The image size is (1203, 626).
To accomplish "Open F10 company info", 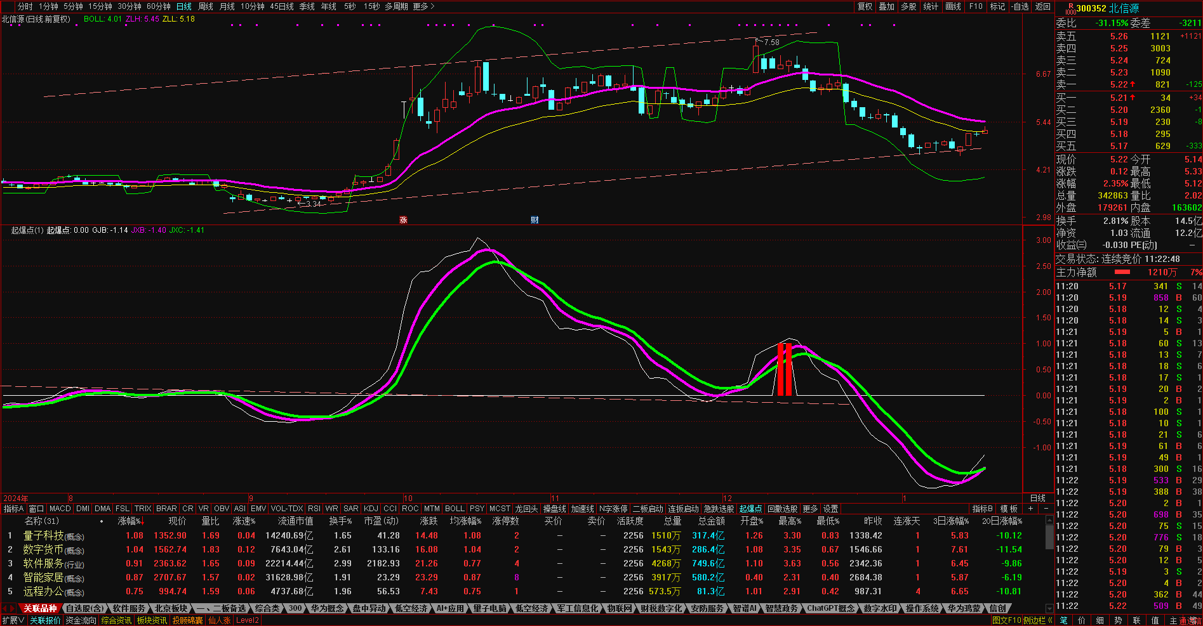I will point(976,6).
